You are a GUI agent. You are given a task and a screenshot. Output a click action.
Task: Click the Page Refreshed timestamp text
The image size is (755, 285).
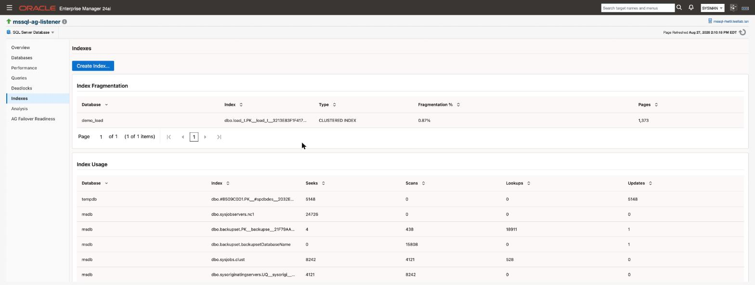click(x=700, y=33)
